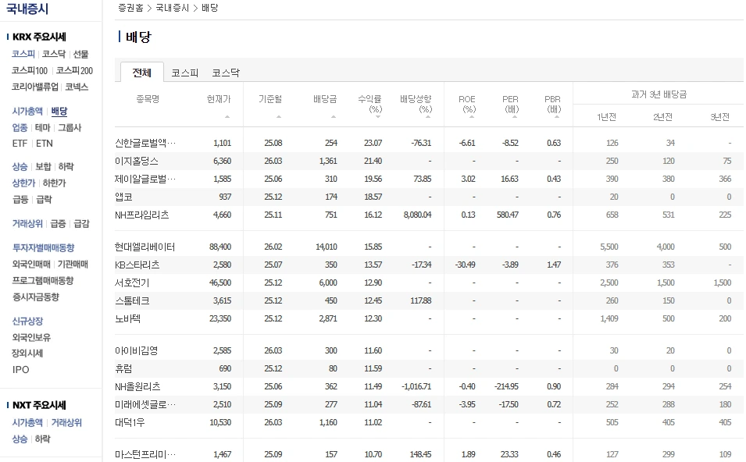This screenshot has width=746, height=462.
Task: Open 급증 sidebar link
Action: coord(58,223)
